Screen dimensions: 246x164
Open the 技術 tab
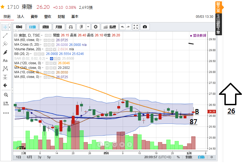point(7,16)
